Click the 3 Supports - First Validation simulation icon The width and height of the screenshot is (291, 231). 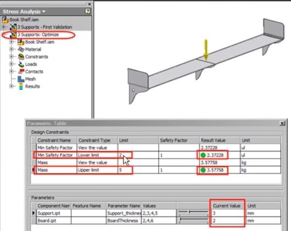click(13, 27)
